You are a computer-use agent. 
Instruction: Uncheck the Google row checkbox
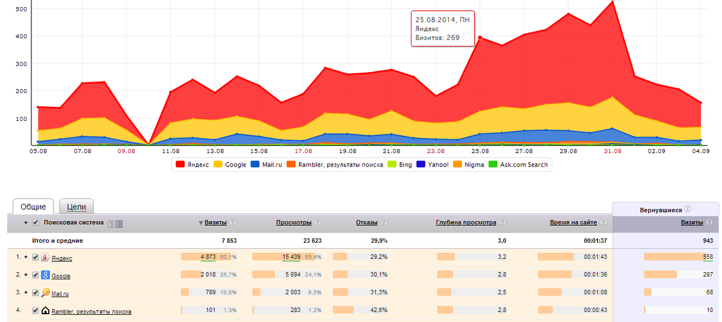coord(35,275)
